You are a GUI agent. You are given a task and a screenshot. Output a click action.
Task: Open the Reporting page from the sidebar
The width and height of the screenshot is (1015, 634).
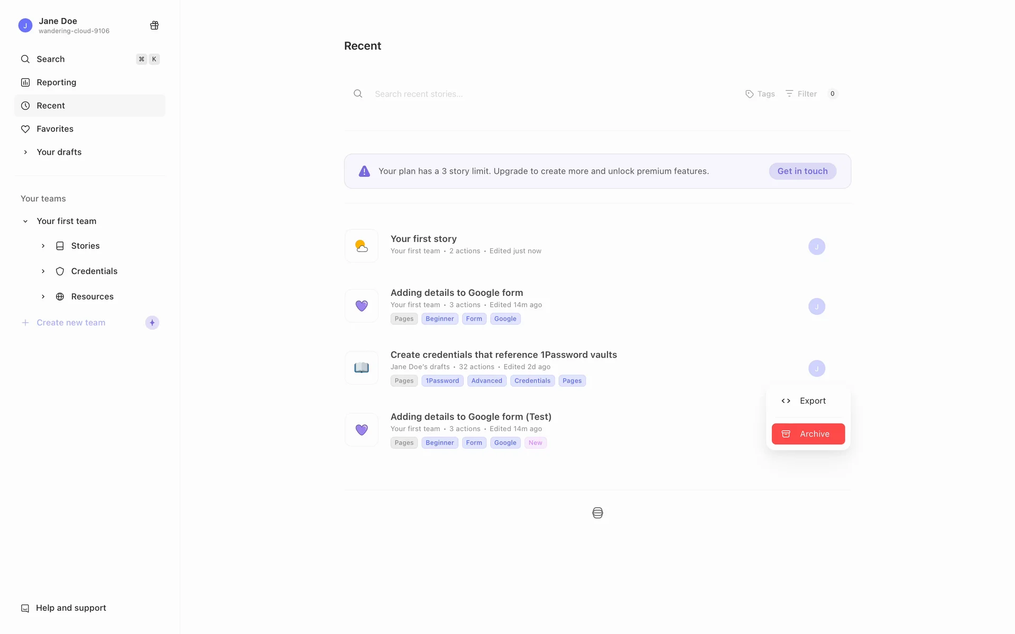pyautogui.click(x=56, y=82)
